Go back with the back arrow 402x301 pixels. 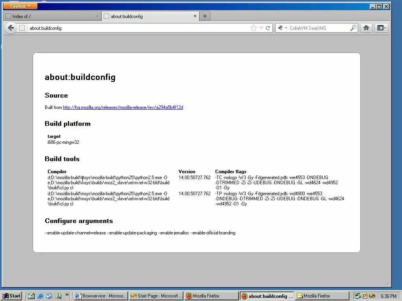tap(11, 28)
